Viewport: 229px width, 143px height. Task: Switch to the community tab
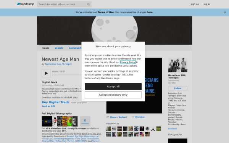tap(75, 48)
